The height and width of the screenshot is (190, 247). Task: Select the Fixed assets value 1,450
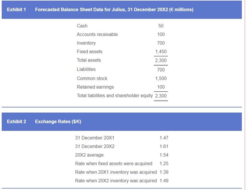(x=161, y=52)
